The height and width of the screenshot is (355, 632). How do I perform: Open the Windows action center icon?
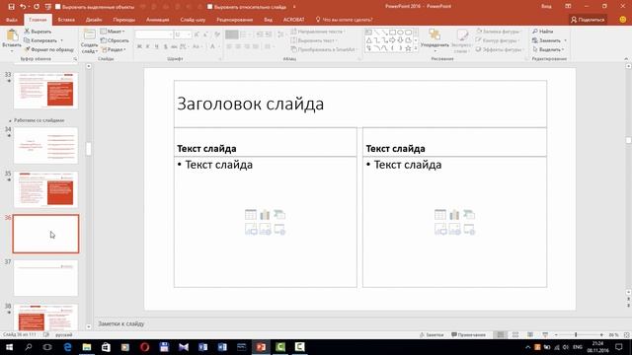(619, 347)
